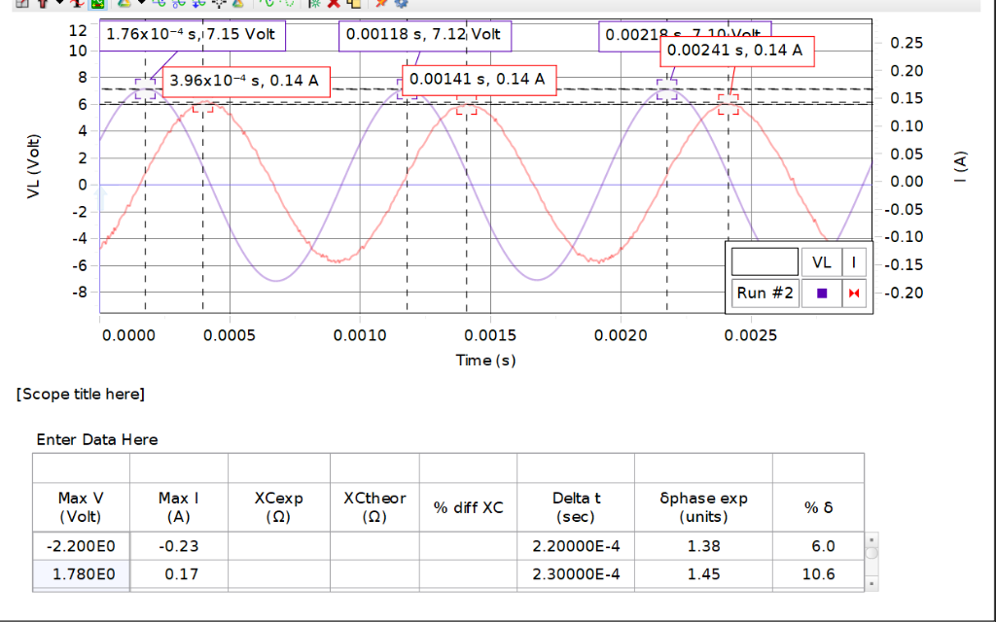This screenshot has height=622, width=996.
Task: Toggle the I trace in the legend
Action: point(853,262)
